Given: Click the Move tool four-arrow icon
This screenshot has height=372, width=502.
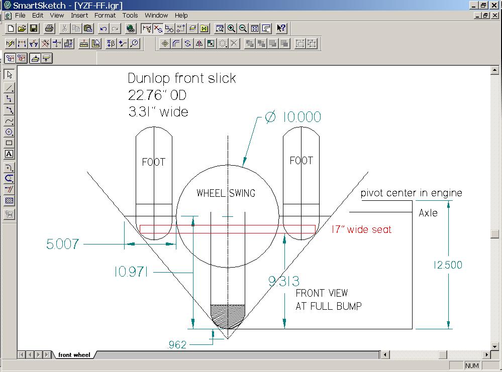Looking at the screenshot, I should point(165,44).
